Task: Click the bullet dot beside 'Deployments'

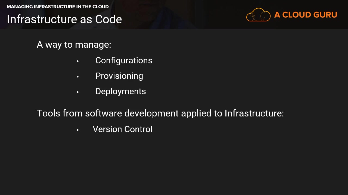Action: 78,92
